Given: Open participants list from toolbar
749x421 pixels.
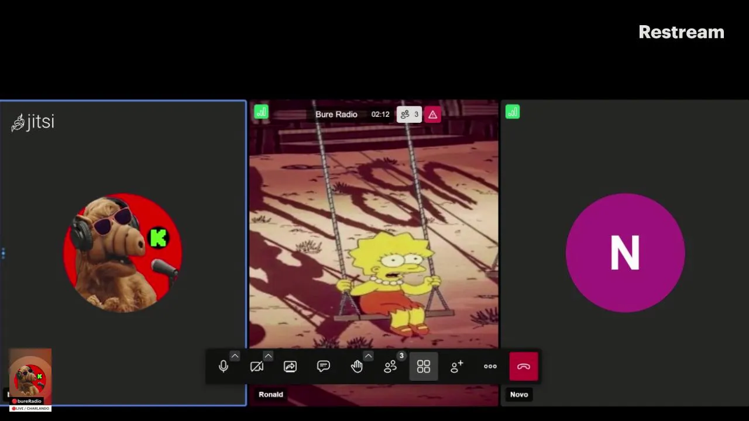Looking at the screenshot, I should [390, 367].
